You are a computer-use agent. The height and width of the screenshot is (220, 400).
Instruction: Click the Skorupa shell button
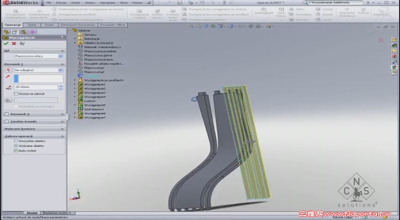tap(299, 20)
